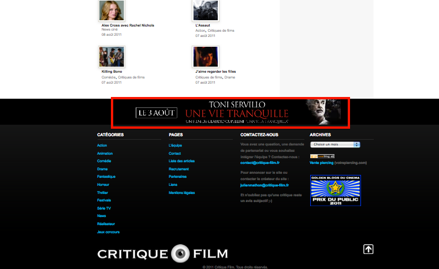Click the back-to-top arrow icon
439x269 pixels.
coord(368,249)
